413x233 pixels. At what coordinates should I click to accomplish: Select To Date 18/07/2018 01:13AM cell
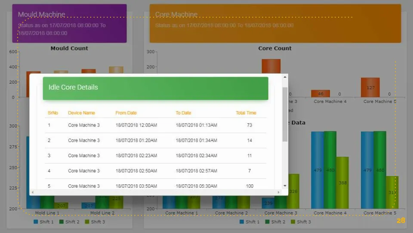coord(197,125)
